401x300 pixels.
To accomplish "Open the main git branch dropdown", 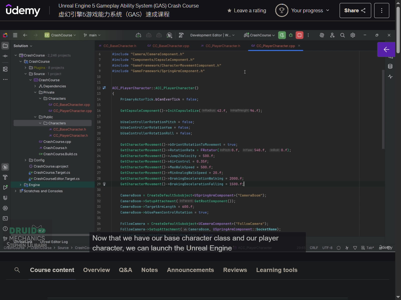I will [92, 35].
